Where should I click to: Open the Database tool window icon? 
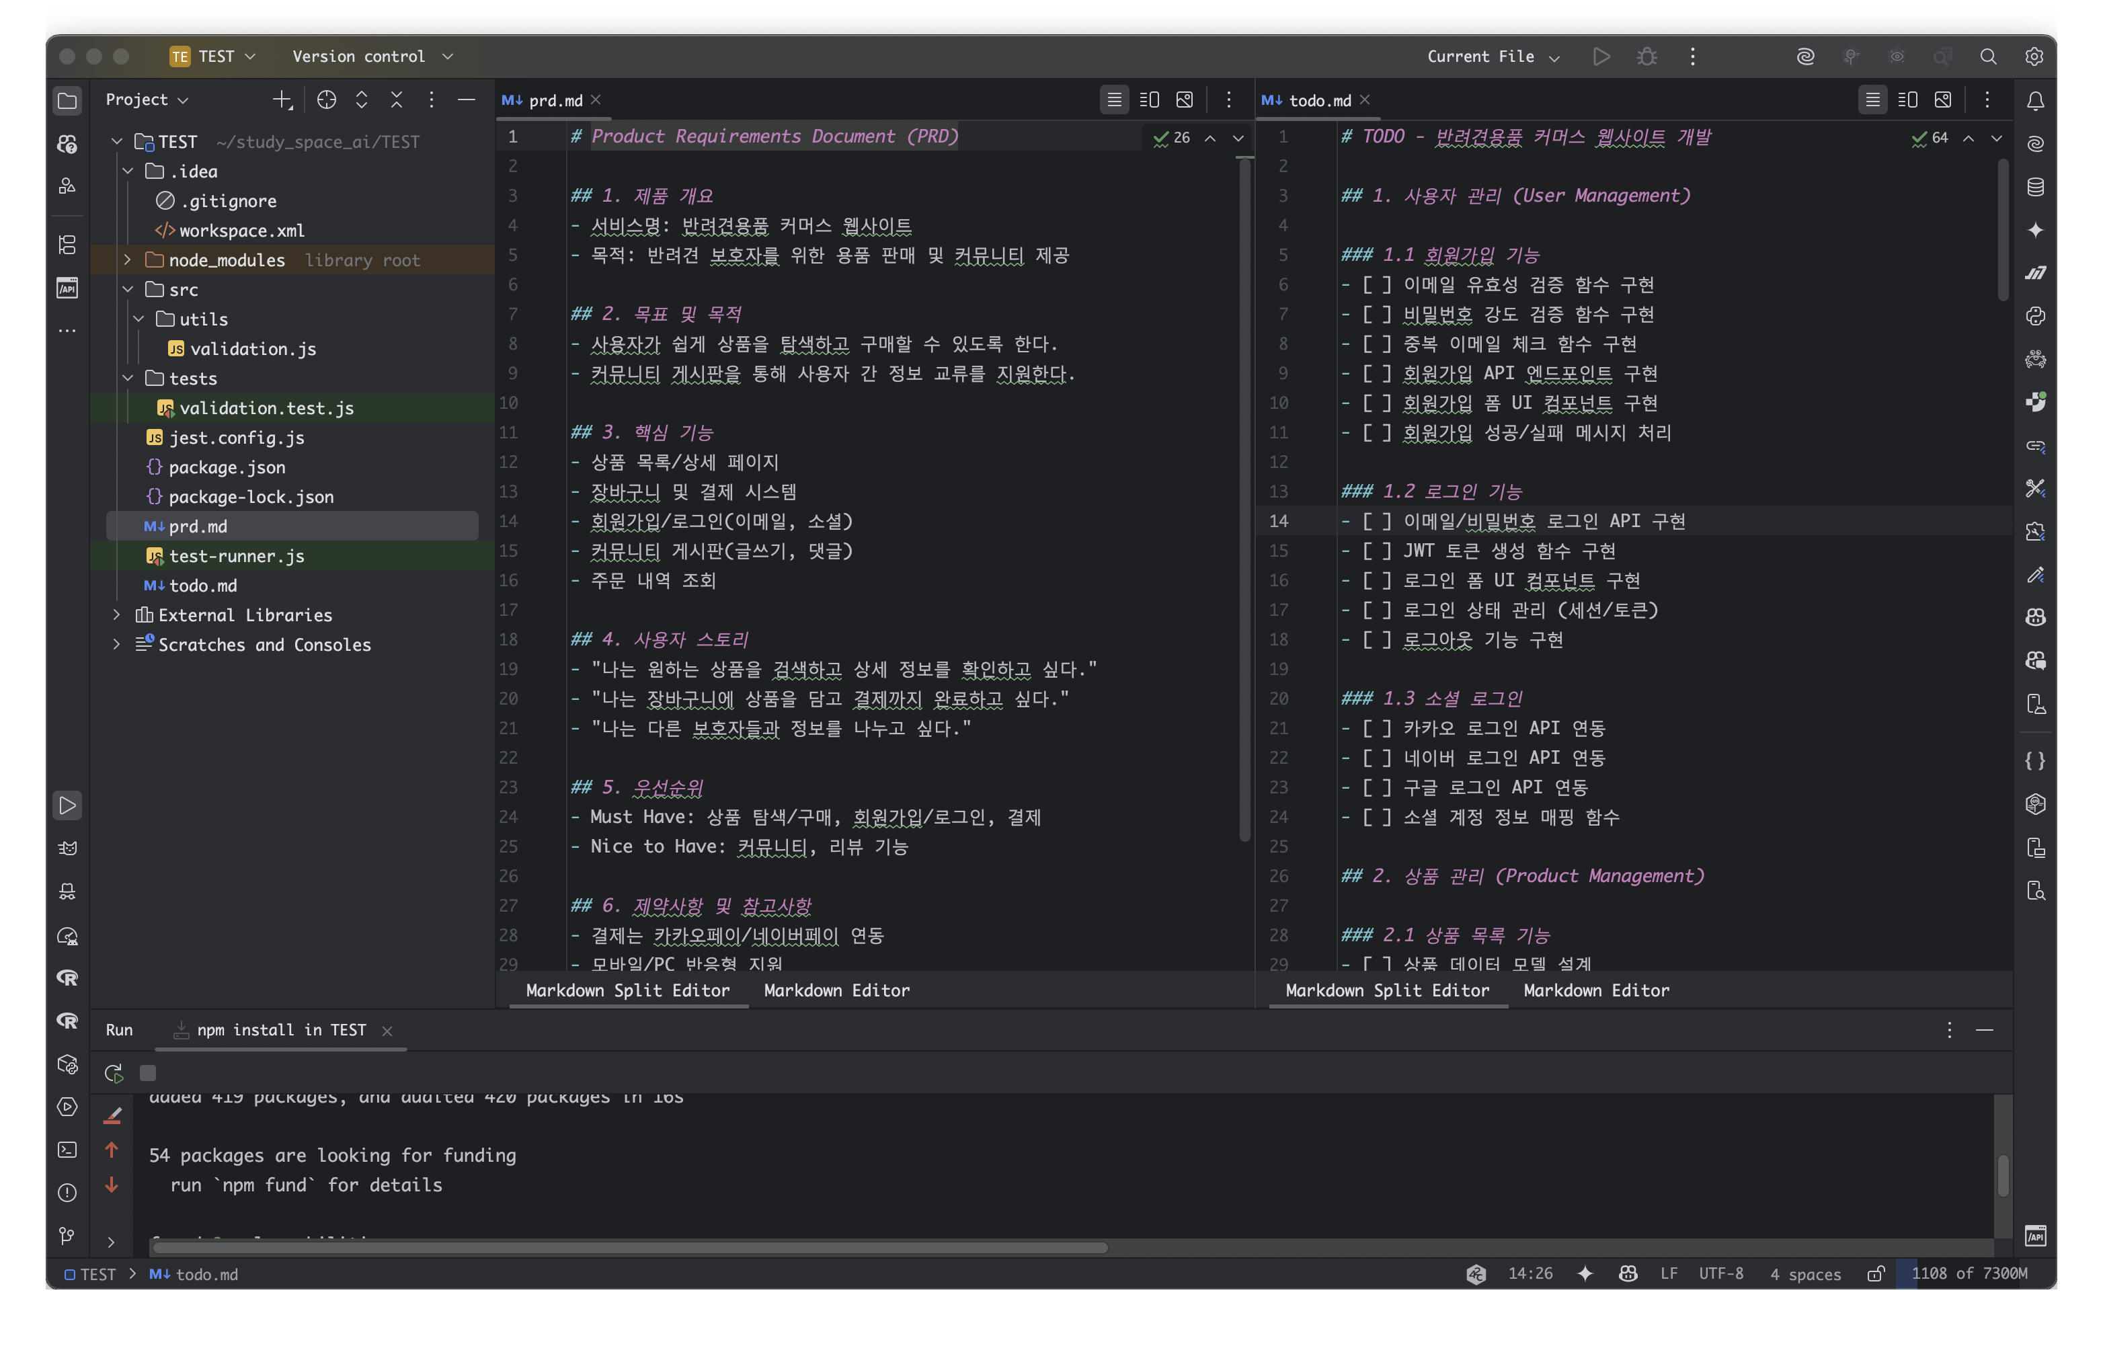point(2035,186)
